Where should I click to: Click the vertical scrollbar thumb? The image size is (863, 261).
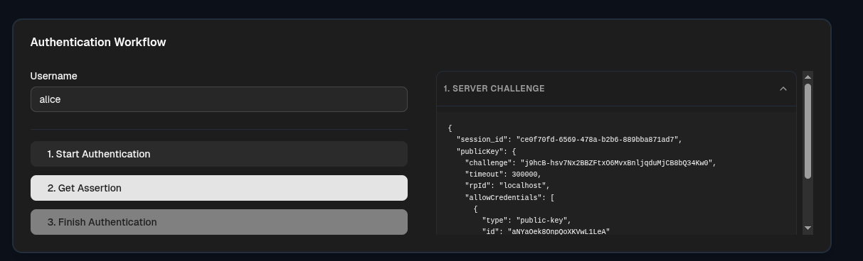pos(808,130)
